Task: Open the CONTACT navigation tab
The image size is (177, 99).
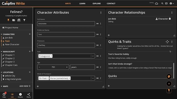Action: point(111,4)
